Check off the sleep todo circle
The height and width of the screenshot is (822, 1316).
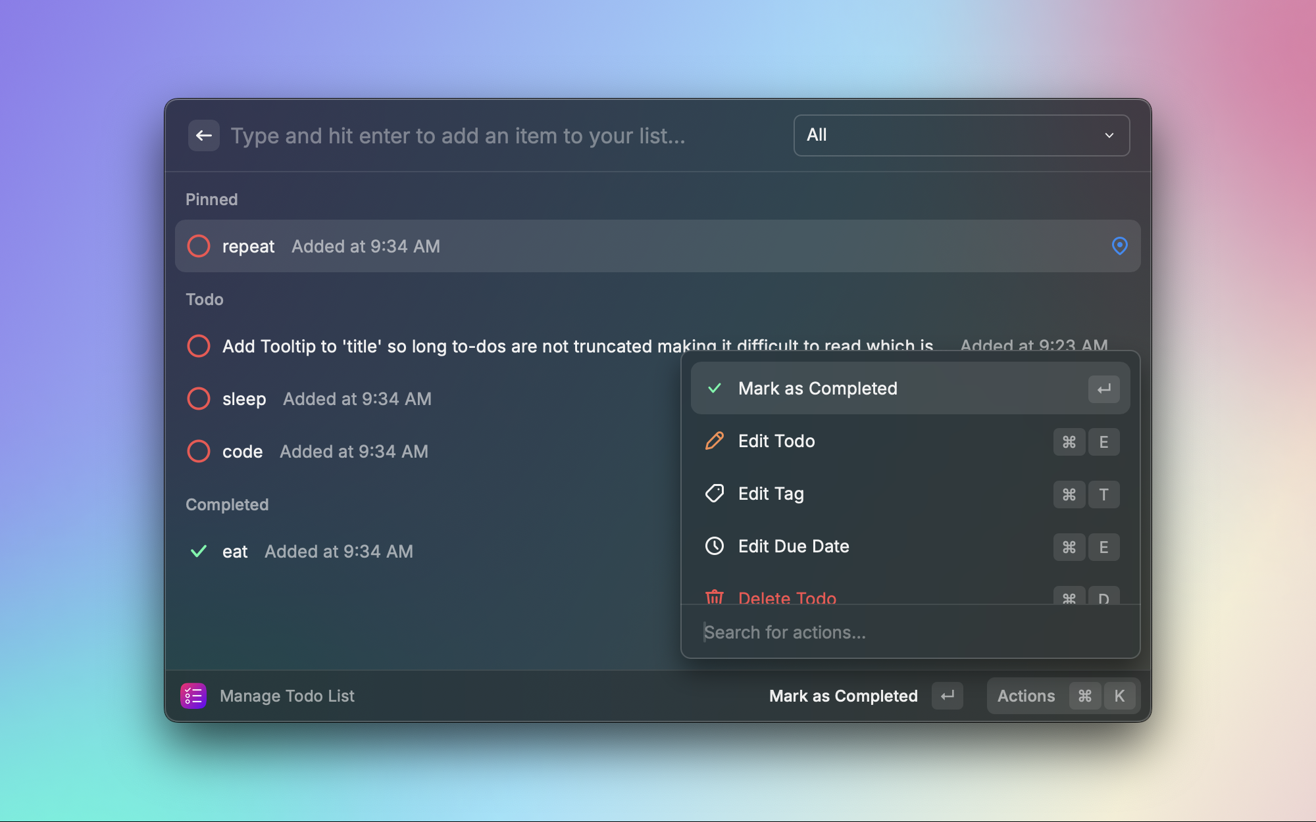tap(199, 399)
